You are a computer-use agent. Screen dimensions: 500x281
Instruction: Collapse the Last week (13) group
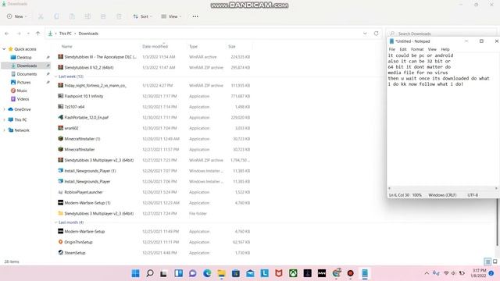(55, 76)
